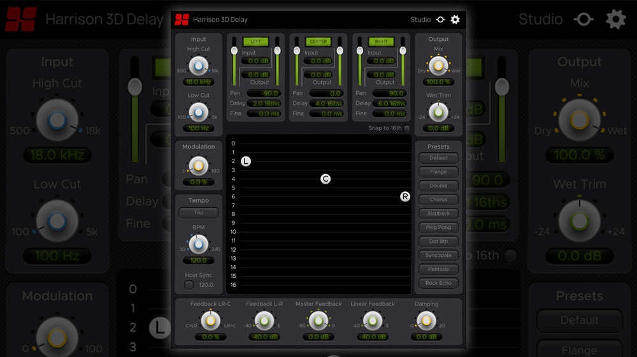Click the Master Feedback 0.0 dB field
Screen dimensions: 637x357
click(318, 337)
